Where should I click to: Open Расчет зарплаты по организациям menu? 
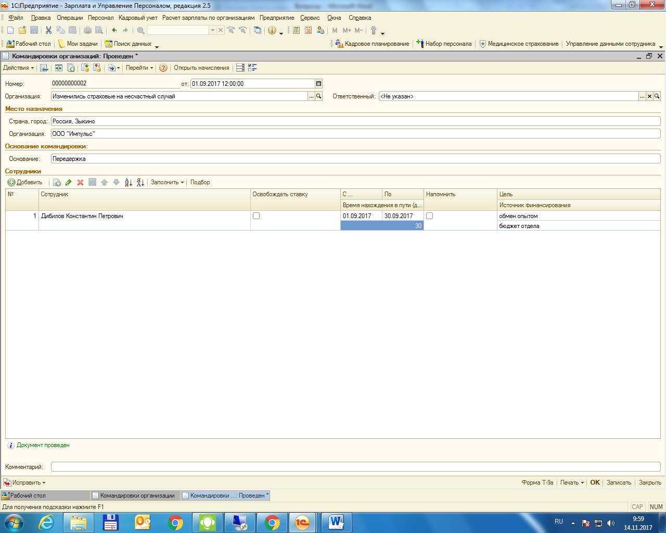tap(209, 18)
